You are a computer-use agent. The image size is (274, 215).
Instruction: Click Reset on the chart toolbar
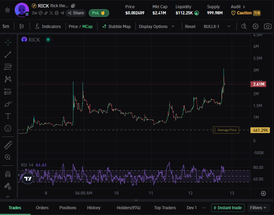(x=190, y=27)
